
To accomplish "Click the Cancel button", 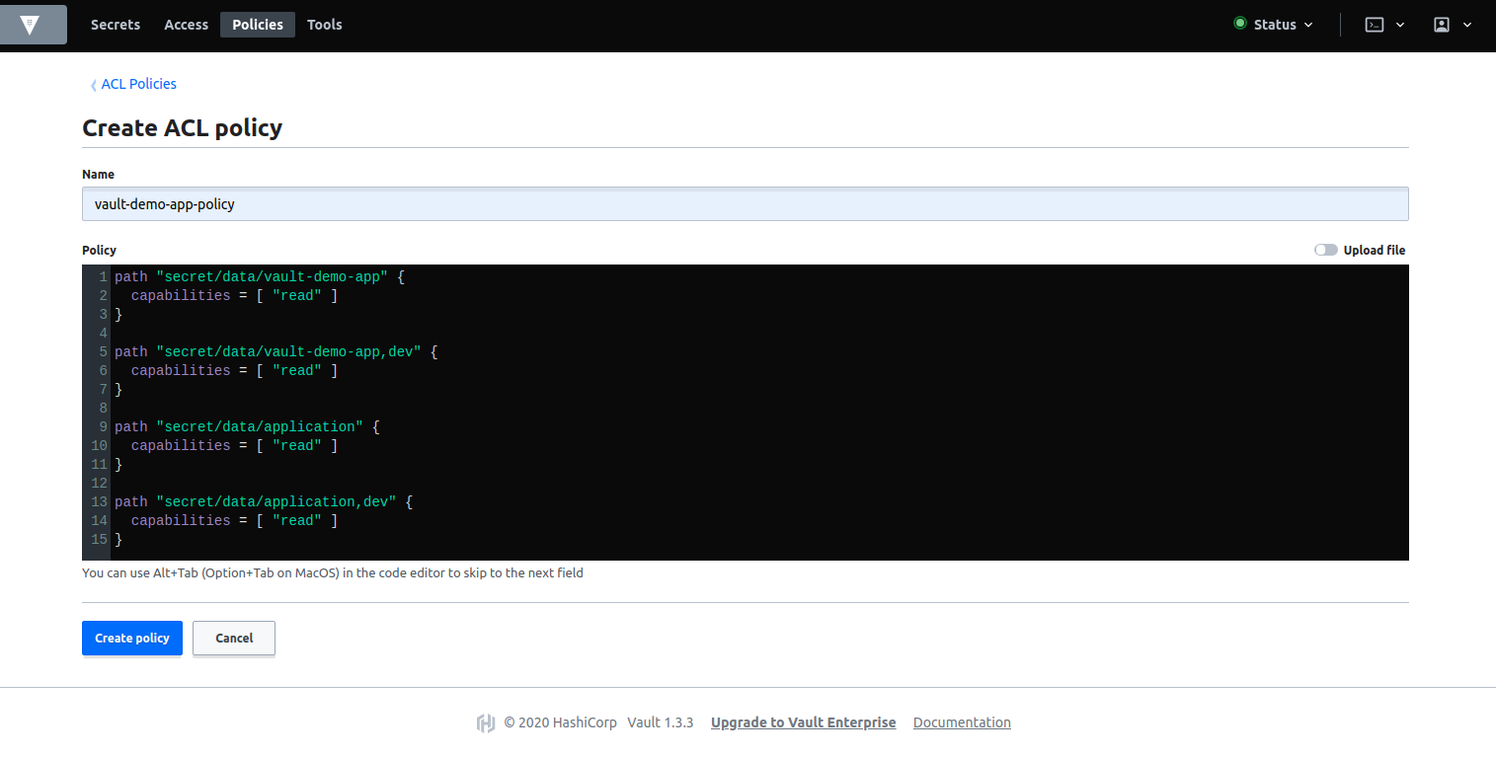I will tap(234, 638).
